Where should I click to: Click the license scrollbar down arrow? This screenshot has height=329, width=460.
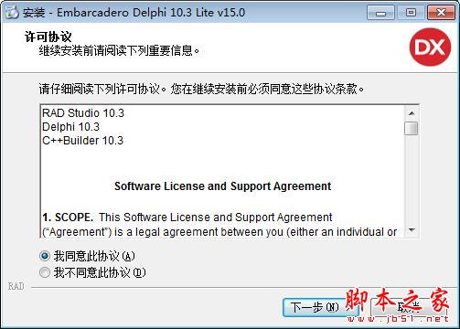412,230
